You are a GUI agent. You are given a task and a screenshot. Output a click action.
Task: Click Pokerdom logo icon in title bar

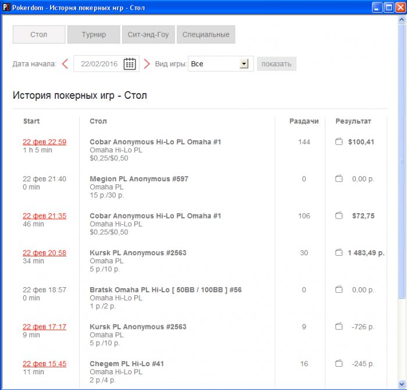click(x=6, y=8)
